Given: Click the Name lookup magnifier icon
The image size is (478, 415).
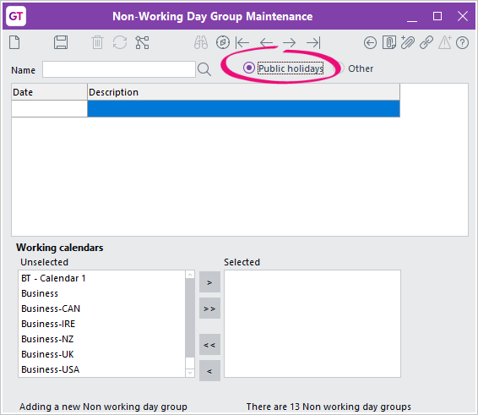Looking at the screenshot, I should point(204,69).
